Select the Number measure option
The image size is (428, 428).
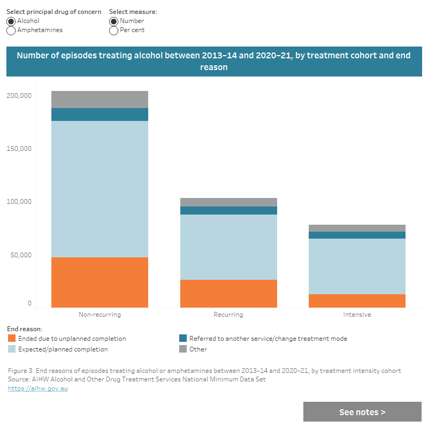pyautogui.click(x=113, y=21)
